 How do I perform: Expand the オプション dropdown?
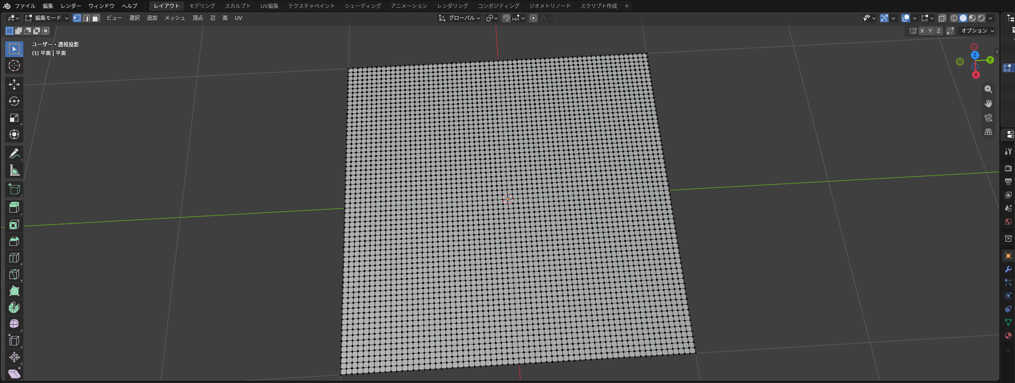coord(977,31)
